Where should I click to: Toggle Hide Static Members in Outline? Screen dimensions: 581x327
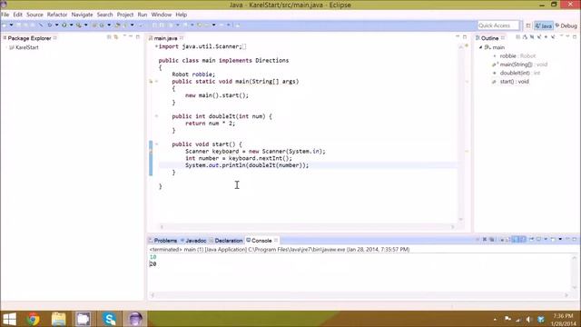pos(538,37)
